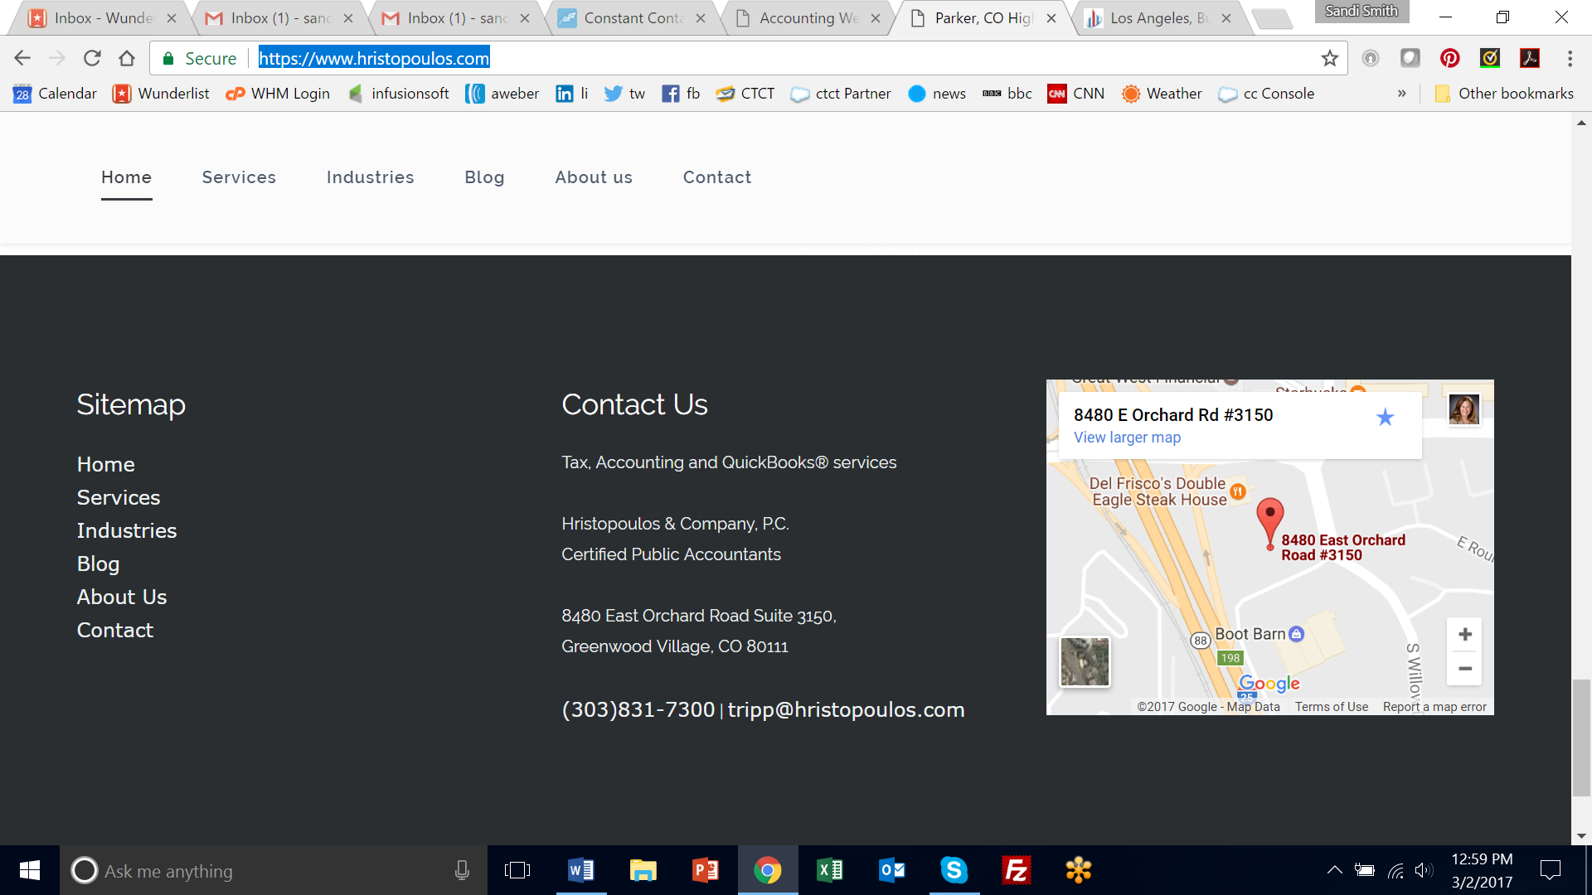The width and height of the screenshot is (1592, 895).
Task: Save the map location with star
Action: pyautogui.click(x=1385, y=417)
